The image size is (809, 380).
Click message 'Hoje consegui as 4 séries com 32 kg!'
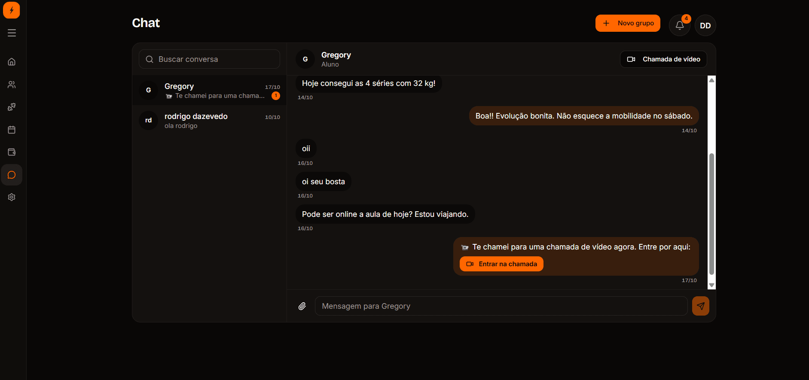pos(369,83)
